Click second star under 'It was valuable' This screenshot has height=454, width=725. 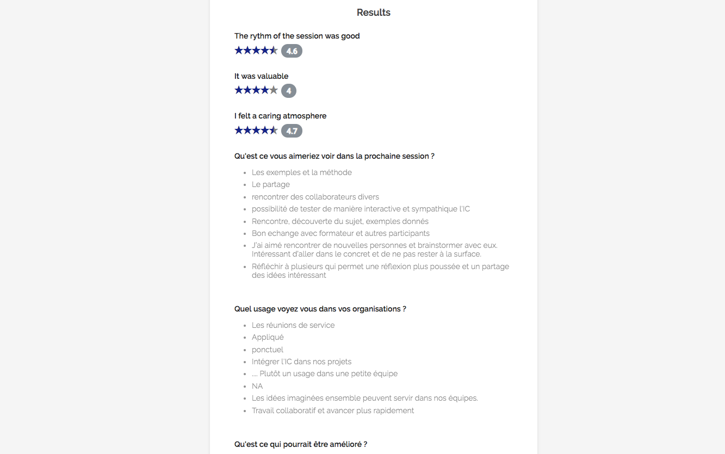[247, 90]
